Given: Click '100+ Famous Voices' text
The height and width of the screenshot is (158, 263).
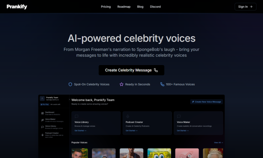Looking at the screenshot, I should pyautogui.click(x=180, y=84).
